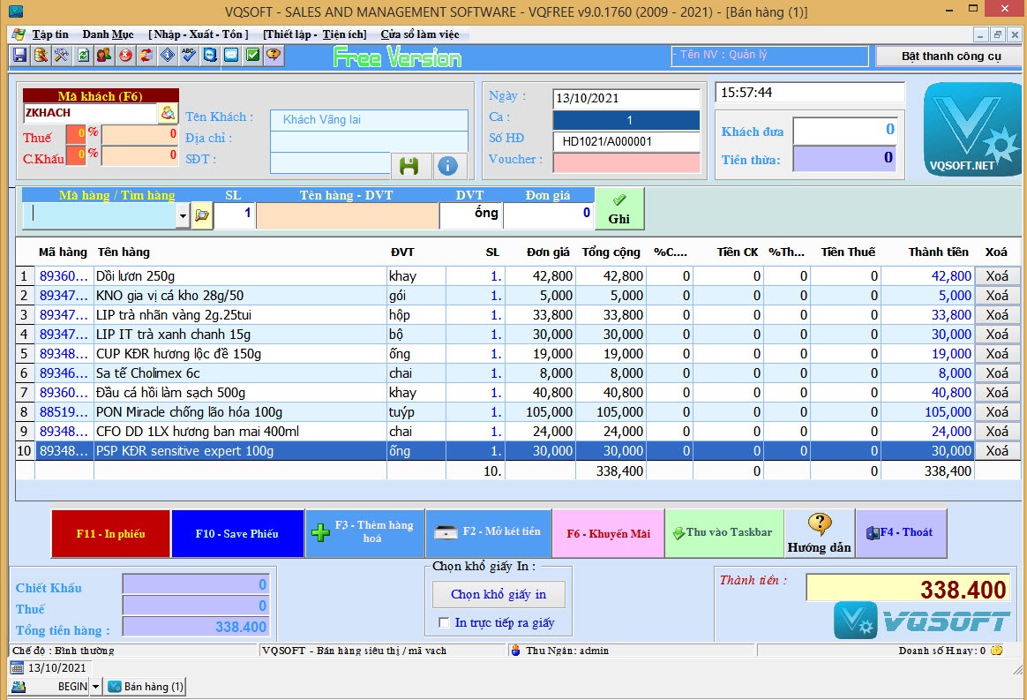The image size is (1027, 700).
Task: Click Xoá for PON Miracle chống lão hóa
Action: coord(997,412)
